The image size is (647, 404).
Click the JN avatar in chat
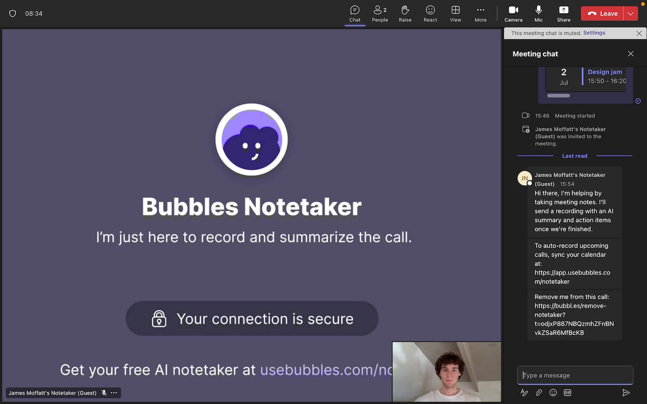point(525,178)
